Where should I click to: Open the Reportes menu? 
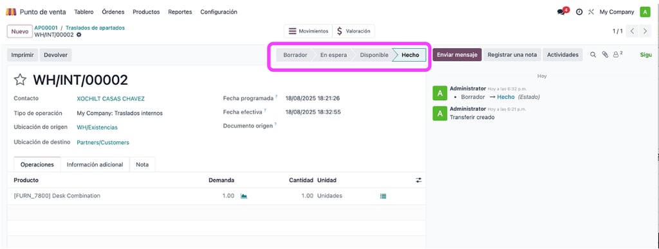(x=180, y=12)
